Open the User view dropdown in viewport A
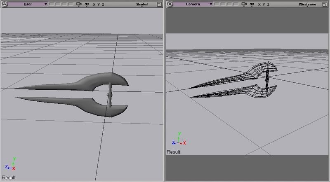The height and width of the screenshot is (182, 330). click(x=27, y=4)
